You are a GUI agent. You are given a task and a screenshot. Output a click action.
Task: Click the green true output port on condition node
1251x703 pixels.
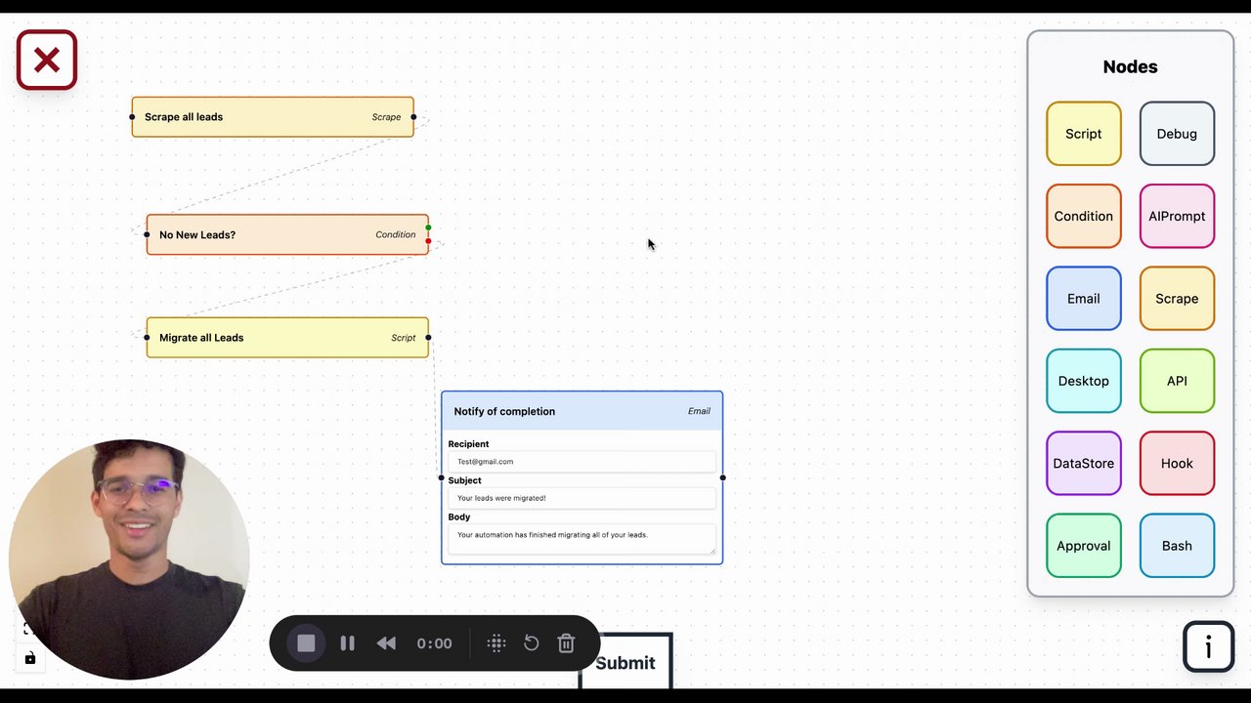(x=428, y=228)
